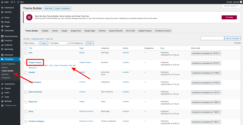
Task: Open the Blog Post template title
Action: pyautogui.click(x=33, y=102)
